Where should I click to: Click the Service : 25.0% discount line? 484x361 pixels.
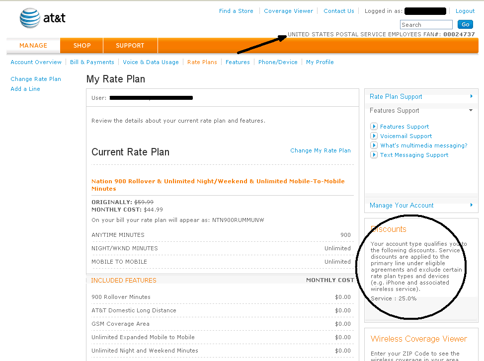394,298
